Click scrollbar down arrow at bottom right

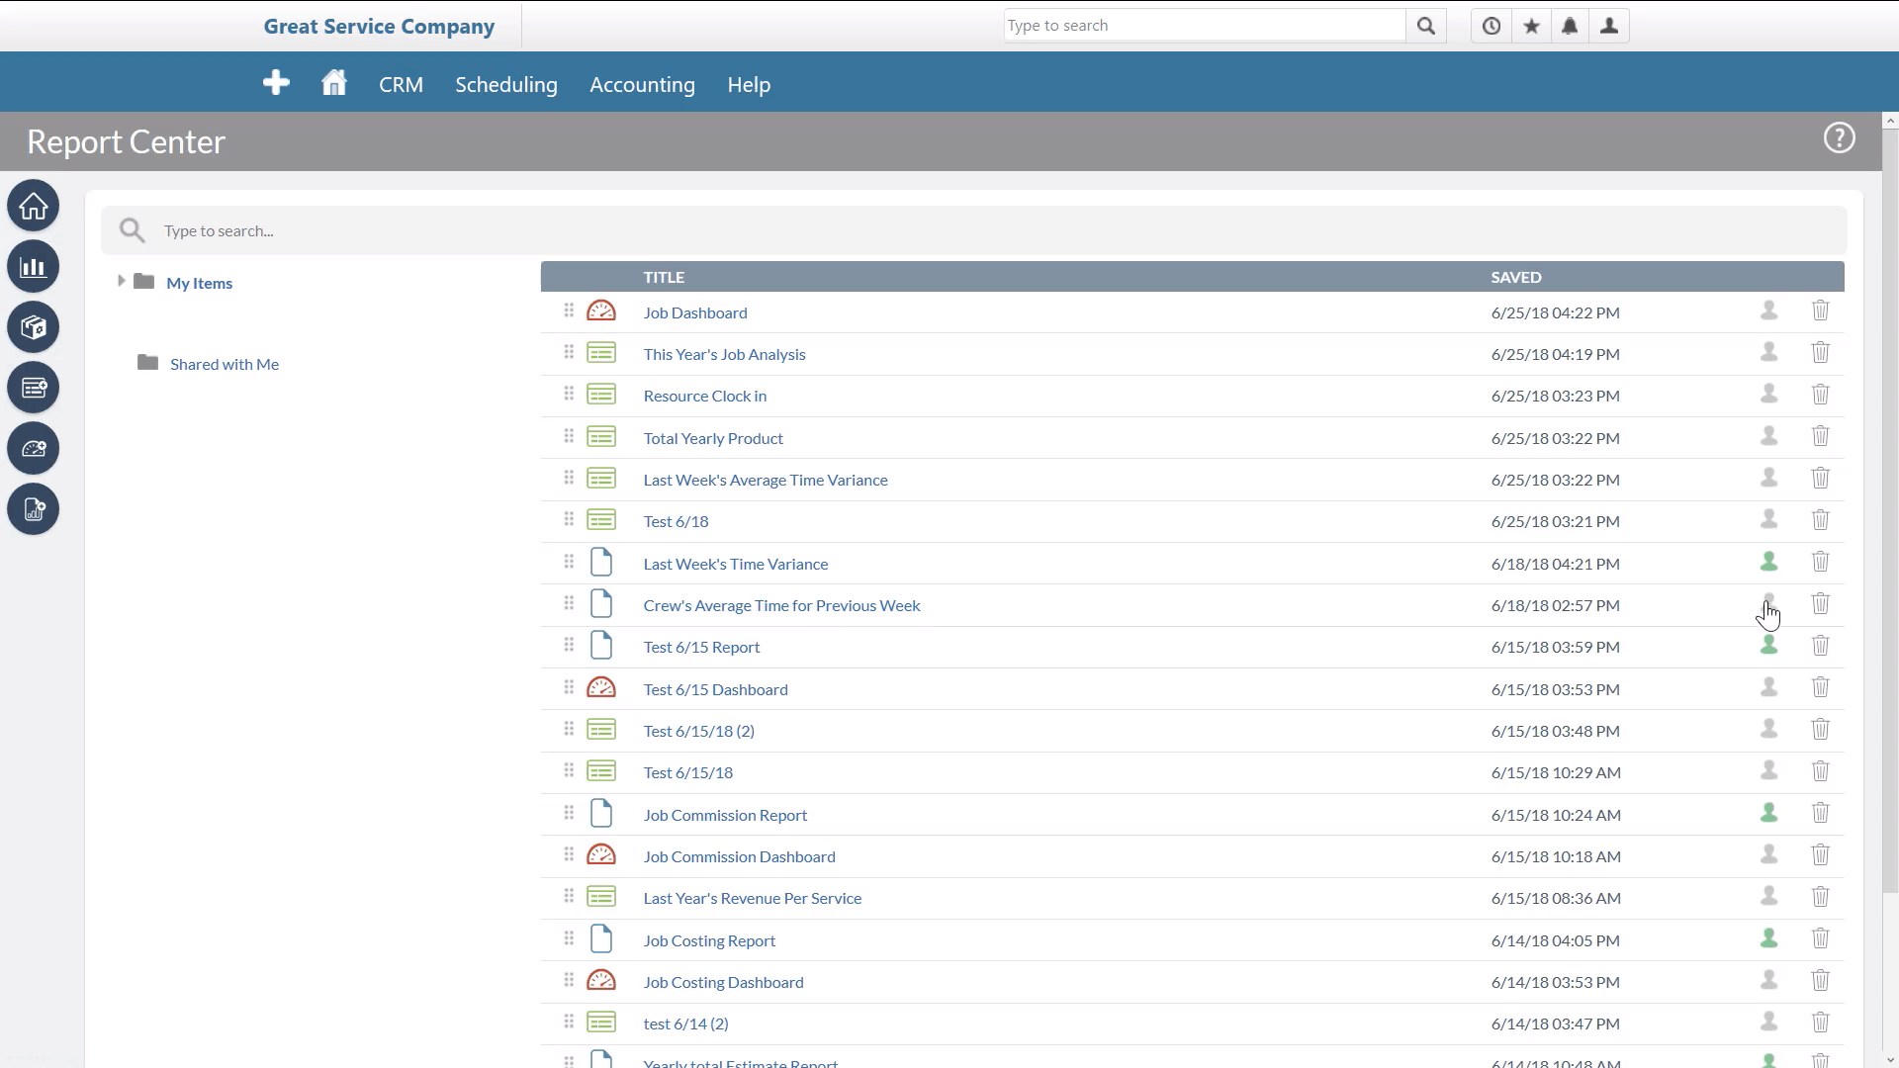pos(1890,1059)
